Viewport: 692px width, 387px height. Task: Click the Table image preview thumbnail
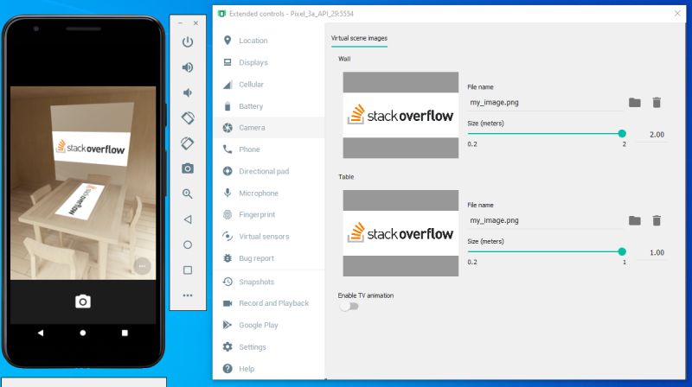pos(400,233)
